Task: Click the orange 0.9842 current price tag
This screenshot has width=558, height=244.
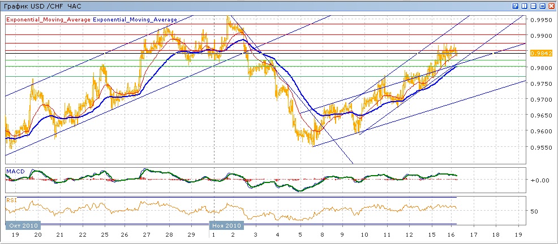Action: [538, 53]
